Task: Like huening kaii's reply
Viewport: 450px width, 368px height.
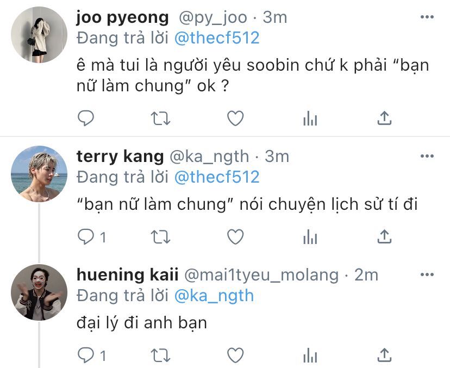Action: (235, 355)
